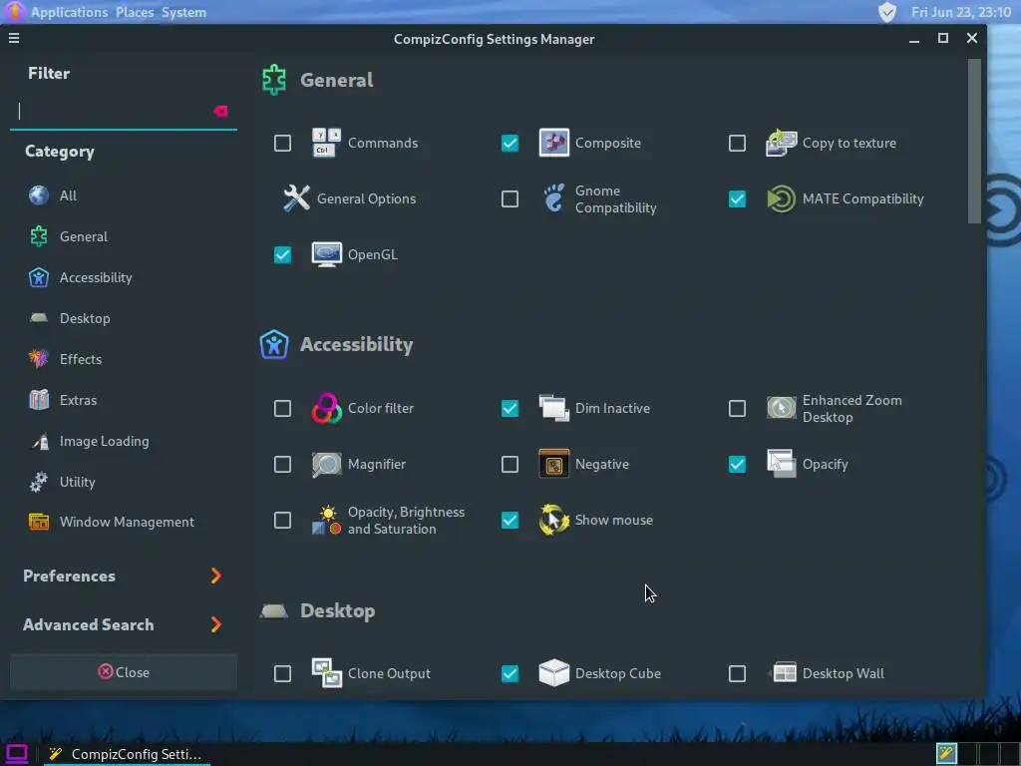1021x766 pixels.
Task: Open the Places menu
Action: (135, 12)
